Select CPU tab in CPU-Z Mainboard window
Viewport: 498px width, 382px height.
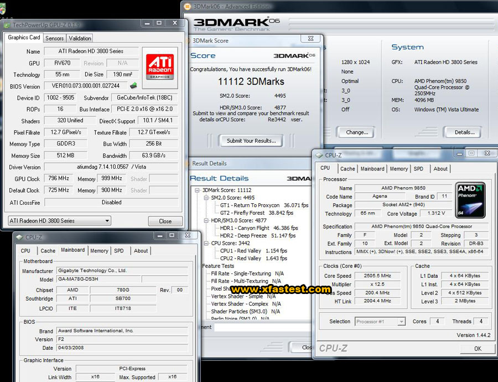click(25, 251)
